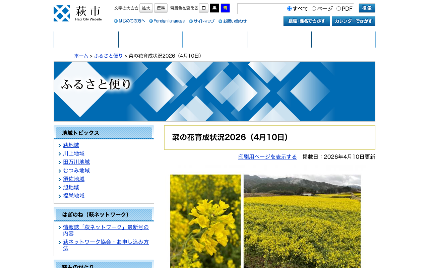Open 須佐地域 topic link
This screenshot has height=268, width=429.
click(74, 179)
